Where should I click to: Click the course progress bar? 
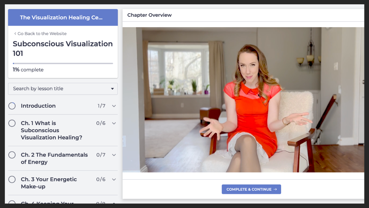click(63, 63)
